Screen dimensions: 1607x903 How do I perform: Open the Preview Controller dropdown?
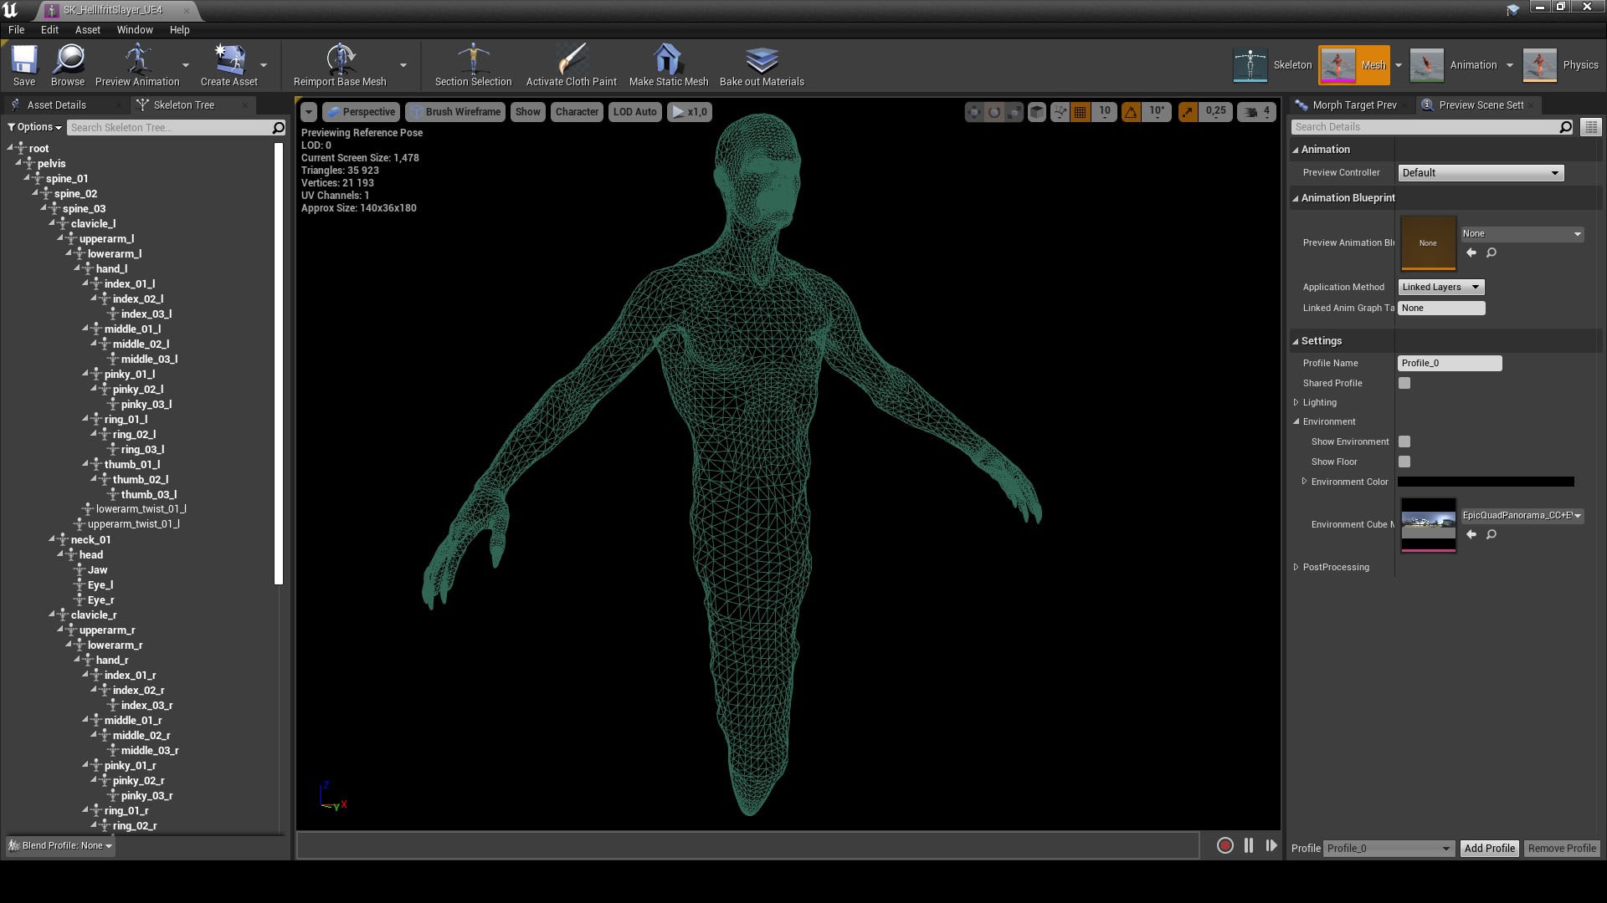(1480, 172)
